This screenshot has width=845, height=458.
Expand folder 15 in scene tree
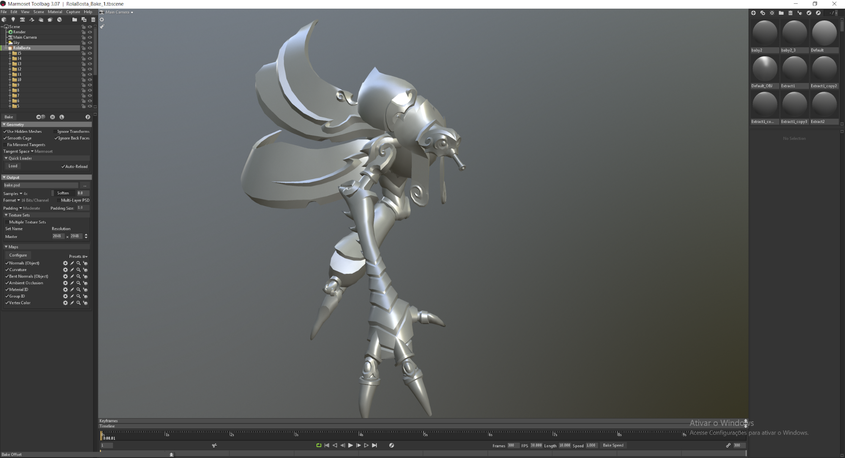(10, 53)
